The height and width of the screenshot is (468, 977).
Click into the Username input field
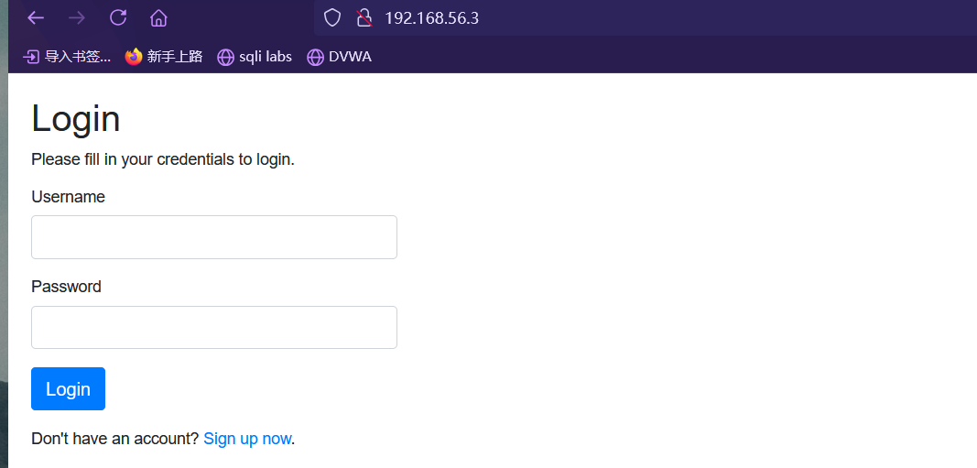point(214,237)
